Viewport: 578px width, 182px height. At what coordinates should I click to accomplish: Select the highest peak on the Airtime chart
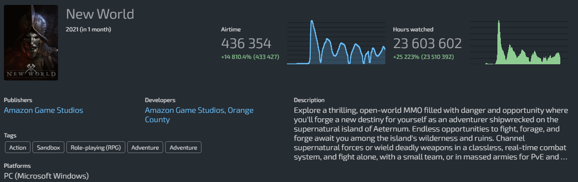312,21
